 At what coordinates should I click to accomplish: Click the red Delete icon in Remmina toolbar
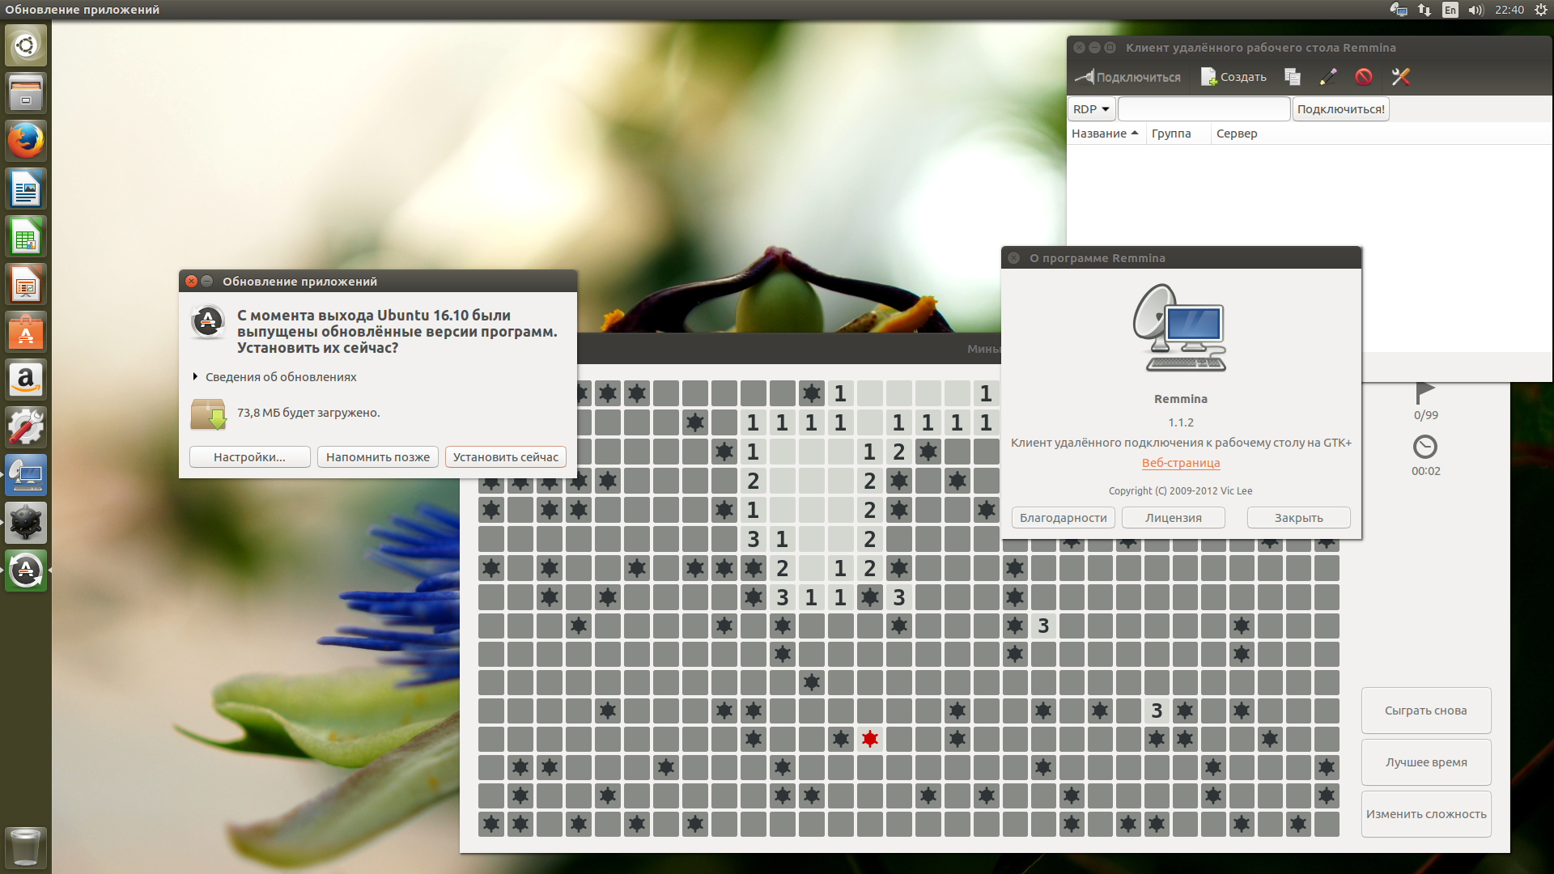pyautogui.click(x=1364, y=77)
